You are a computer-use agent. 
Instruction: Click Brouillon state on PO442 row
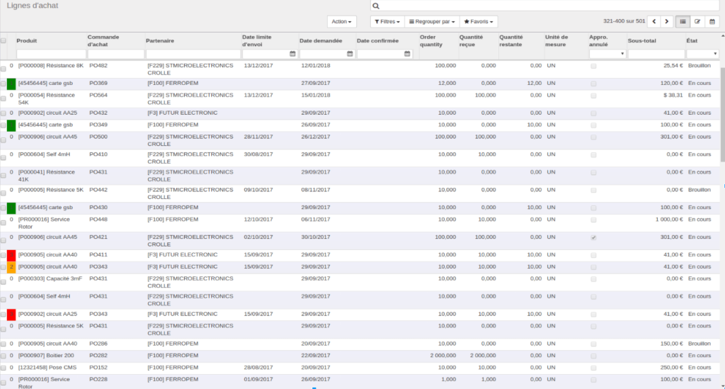(x=700, y=190)
